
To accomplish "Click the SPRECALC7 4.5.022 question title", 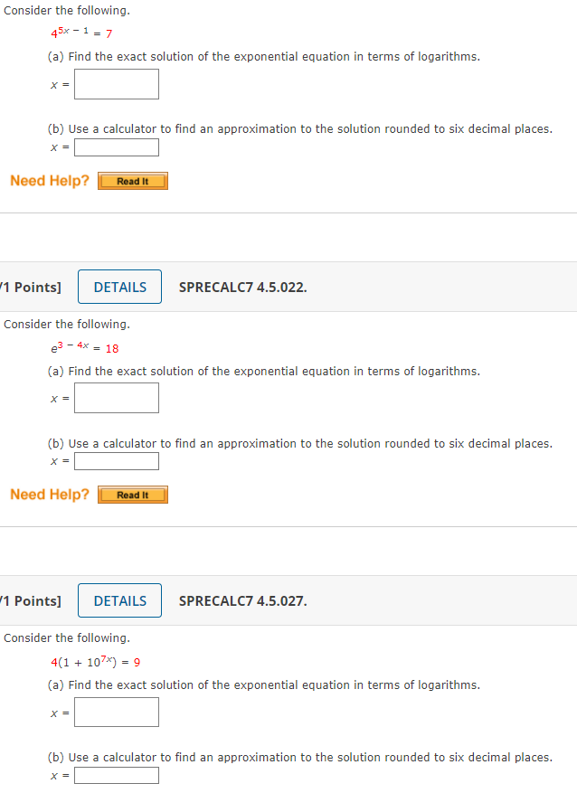I will click(x=242, y=287).
